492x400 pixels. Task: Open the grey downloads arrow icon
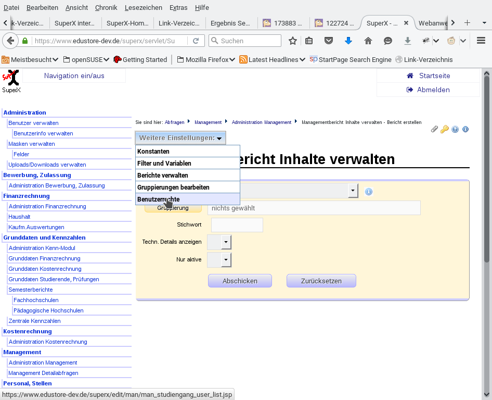pos(408,41)
